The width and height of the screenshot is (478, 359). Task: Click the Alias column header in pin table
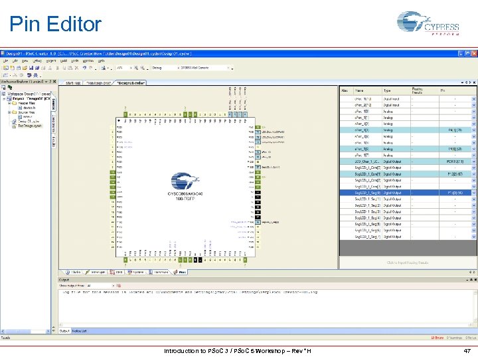coord(347,90)
